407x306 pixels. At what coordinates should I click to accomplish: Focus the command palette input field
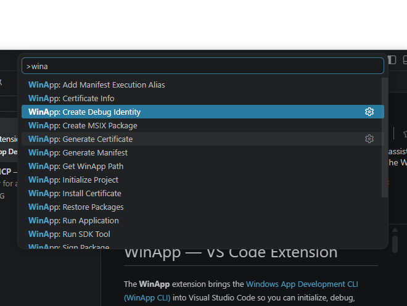pyautogui.click(x=203, y=66)
